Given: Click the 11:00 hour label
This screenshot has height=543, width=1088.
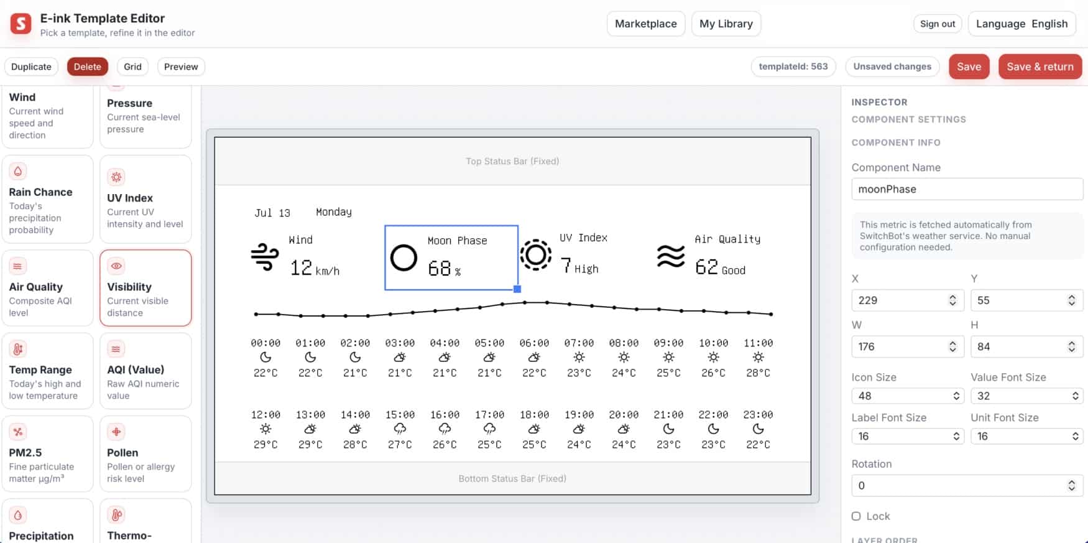Looking at the screenshot, I should 758,343.
